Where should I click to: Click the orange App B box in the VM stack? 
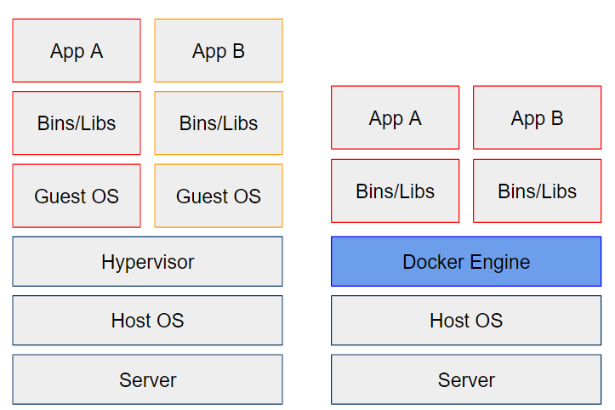[219, 51]
